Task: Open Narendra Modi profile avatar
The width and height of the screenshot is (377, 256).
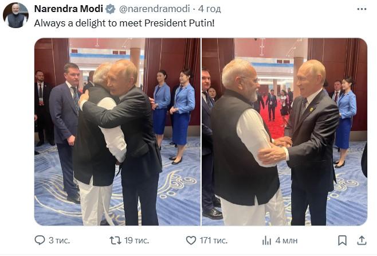Action: click(15, 15)
